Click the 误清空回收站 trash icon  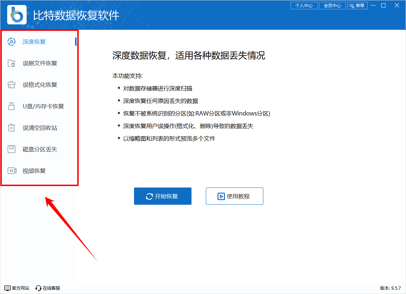click(11, 128)
